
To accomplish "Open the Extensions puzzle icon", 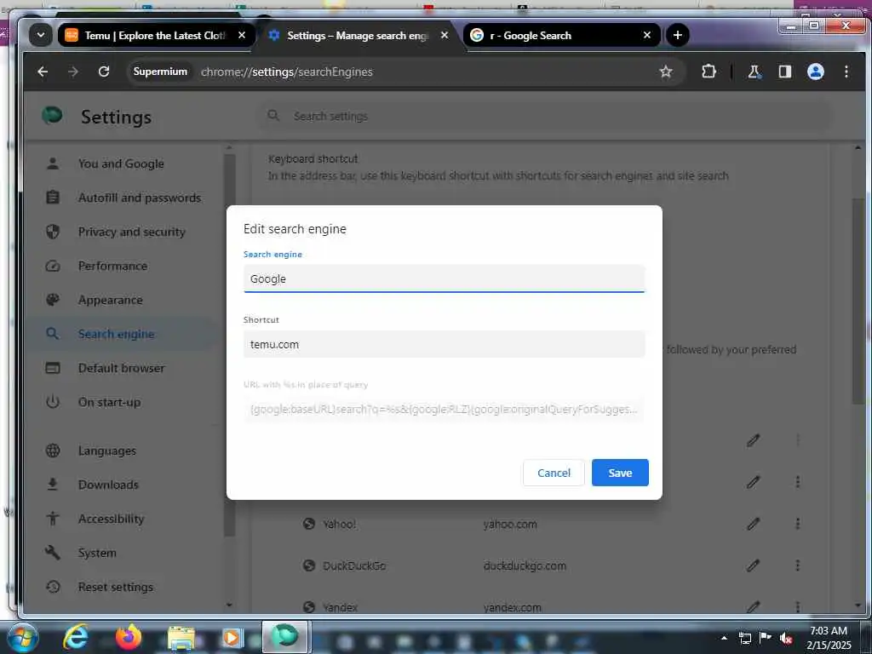I will coord(708,72).
